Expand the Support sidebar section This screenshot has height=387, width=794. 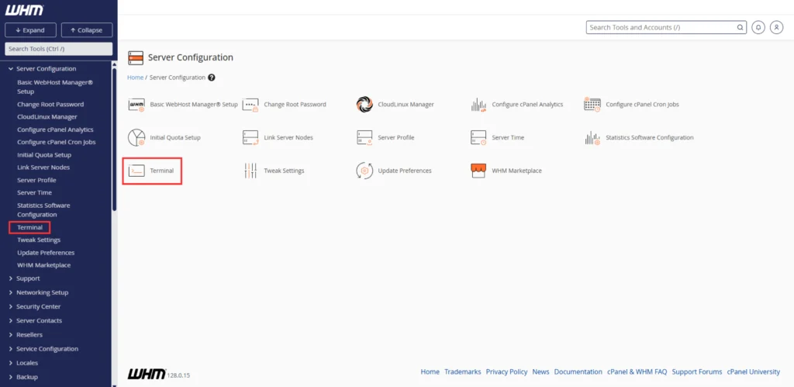point(11,278)
